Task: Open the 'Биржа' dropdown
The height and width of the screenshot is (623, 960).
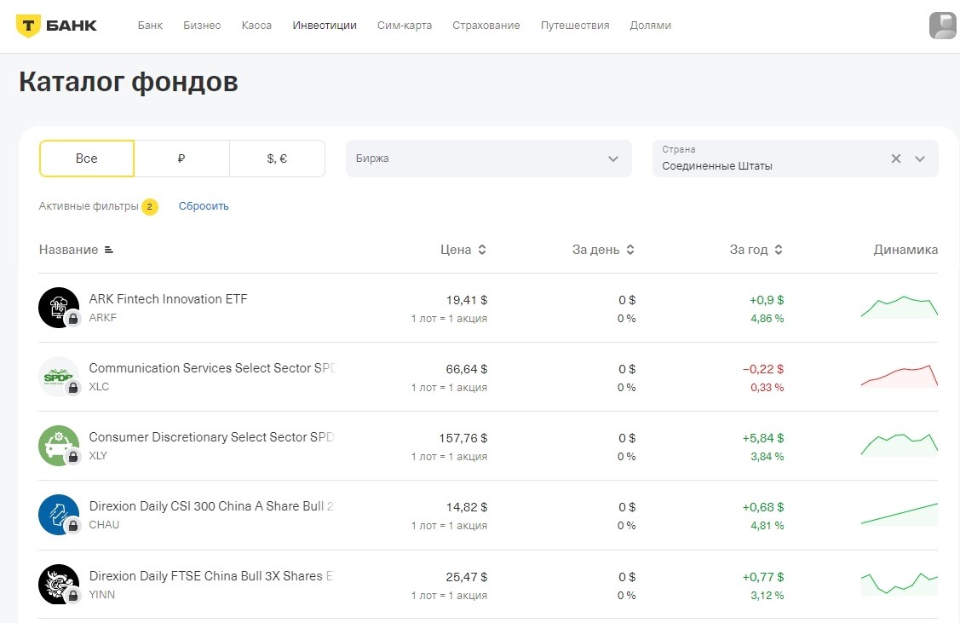Action: coord(489,159)
